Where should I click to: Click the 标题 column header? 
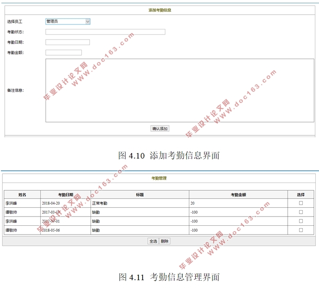[x=139, y=194]
